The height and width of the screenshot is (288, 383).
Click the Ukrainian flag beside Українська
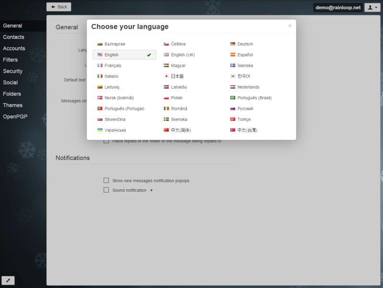click(100, 130)
